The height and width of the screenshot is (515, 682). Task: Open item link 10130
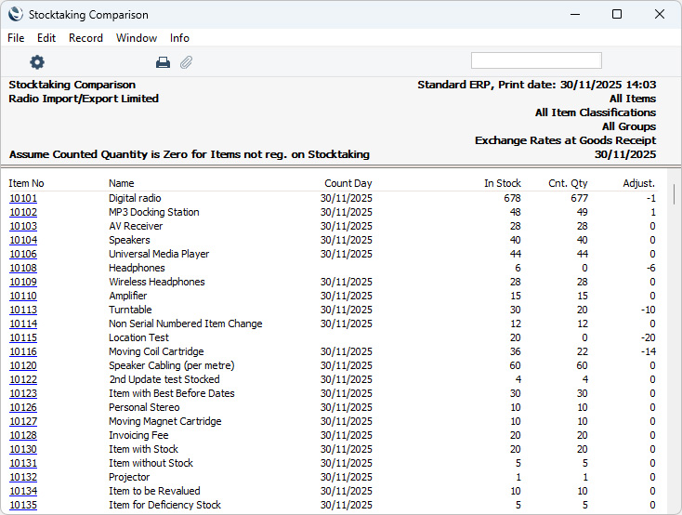[x=23, y=449]
